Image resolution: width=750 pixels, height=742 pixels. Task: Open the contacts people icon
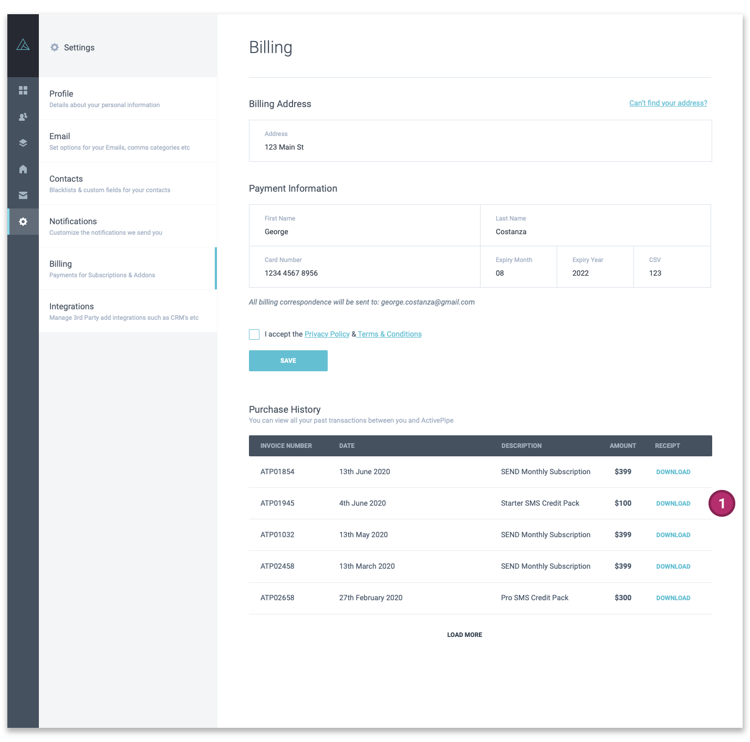pos(23,117)
